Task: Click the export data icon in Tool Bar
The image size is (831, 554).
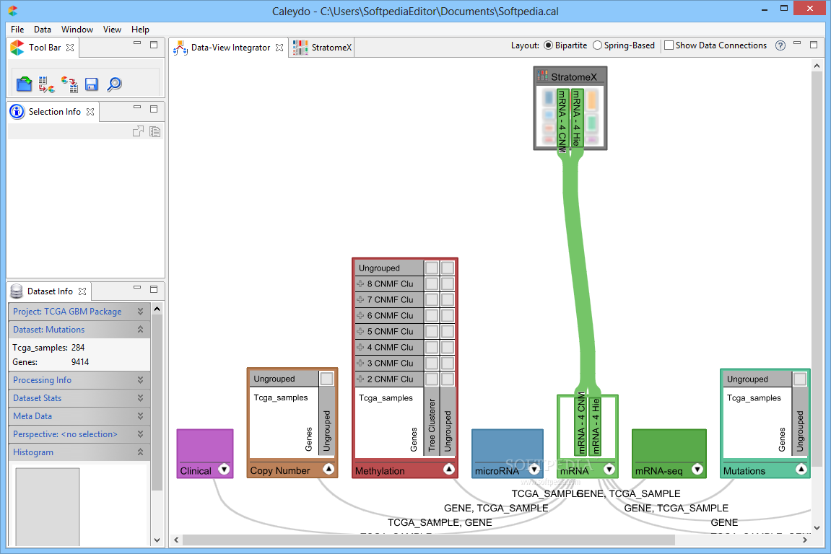Action: (x=69, y=84)
